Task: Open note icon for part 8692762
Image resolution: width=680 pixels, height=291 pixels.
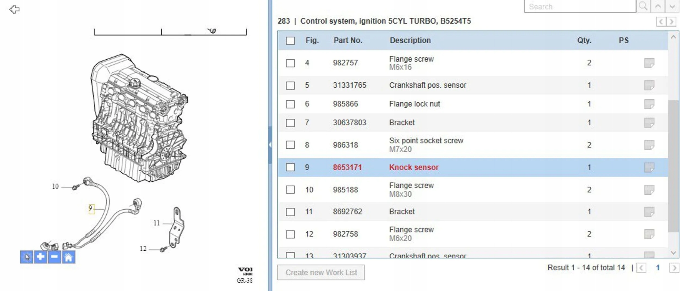Action: click(x=649, y=212)
